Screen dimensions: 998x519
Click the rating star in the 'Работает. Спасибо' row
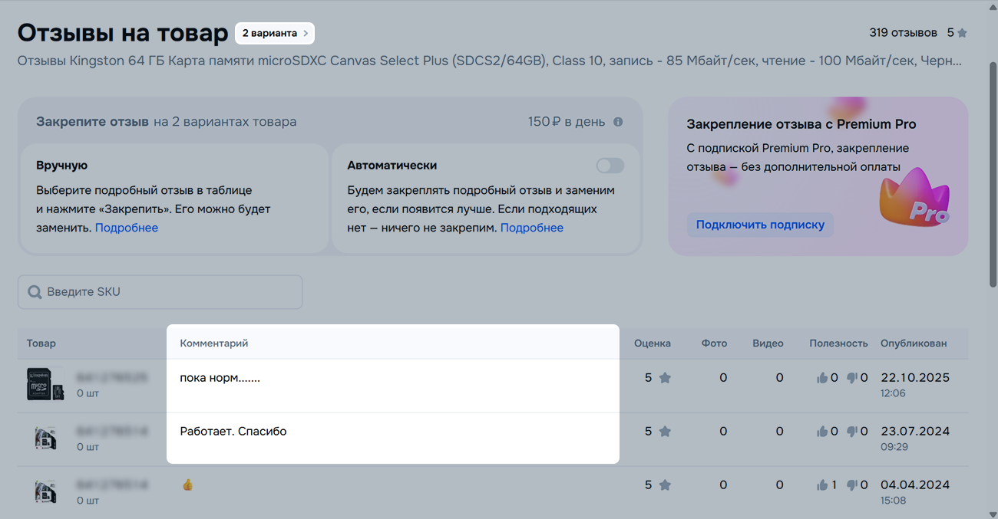point(665,432)
